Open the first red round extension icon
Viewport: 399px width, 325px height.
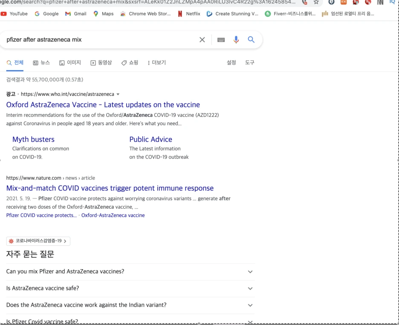click(x=356, y=2)
